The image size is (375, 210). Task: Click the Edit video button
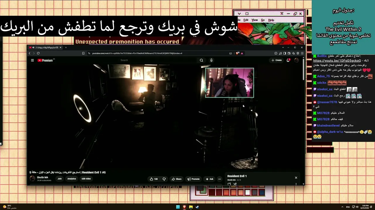point(86,179)
